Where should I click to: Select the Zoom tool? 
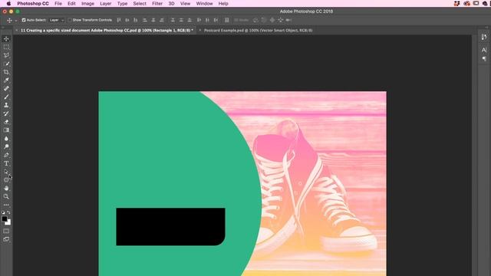click(6, 196)
